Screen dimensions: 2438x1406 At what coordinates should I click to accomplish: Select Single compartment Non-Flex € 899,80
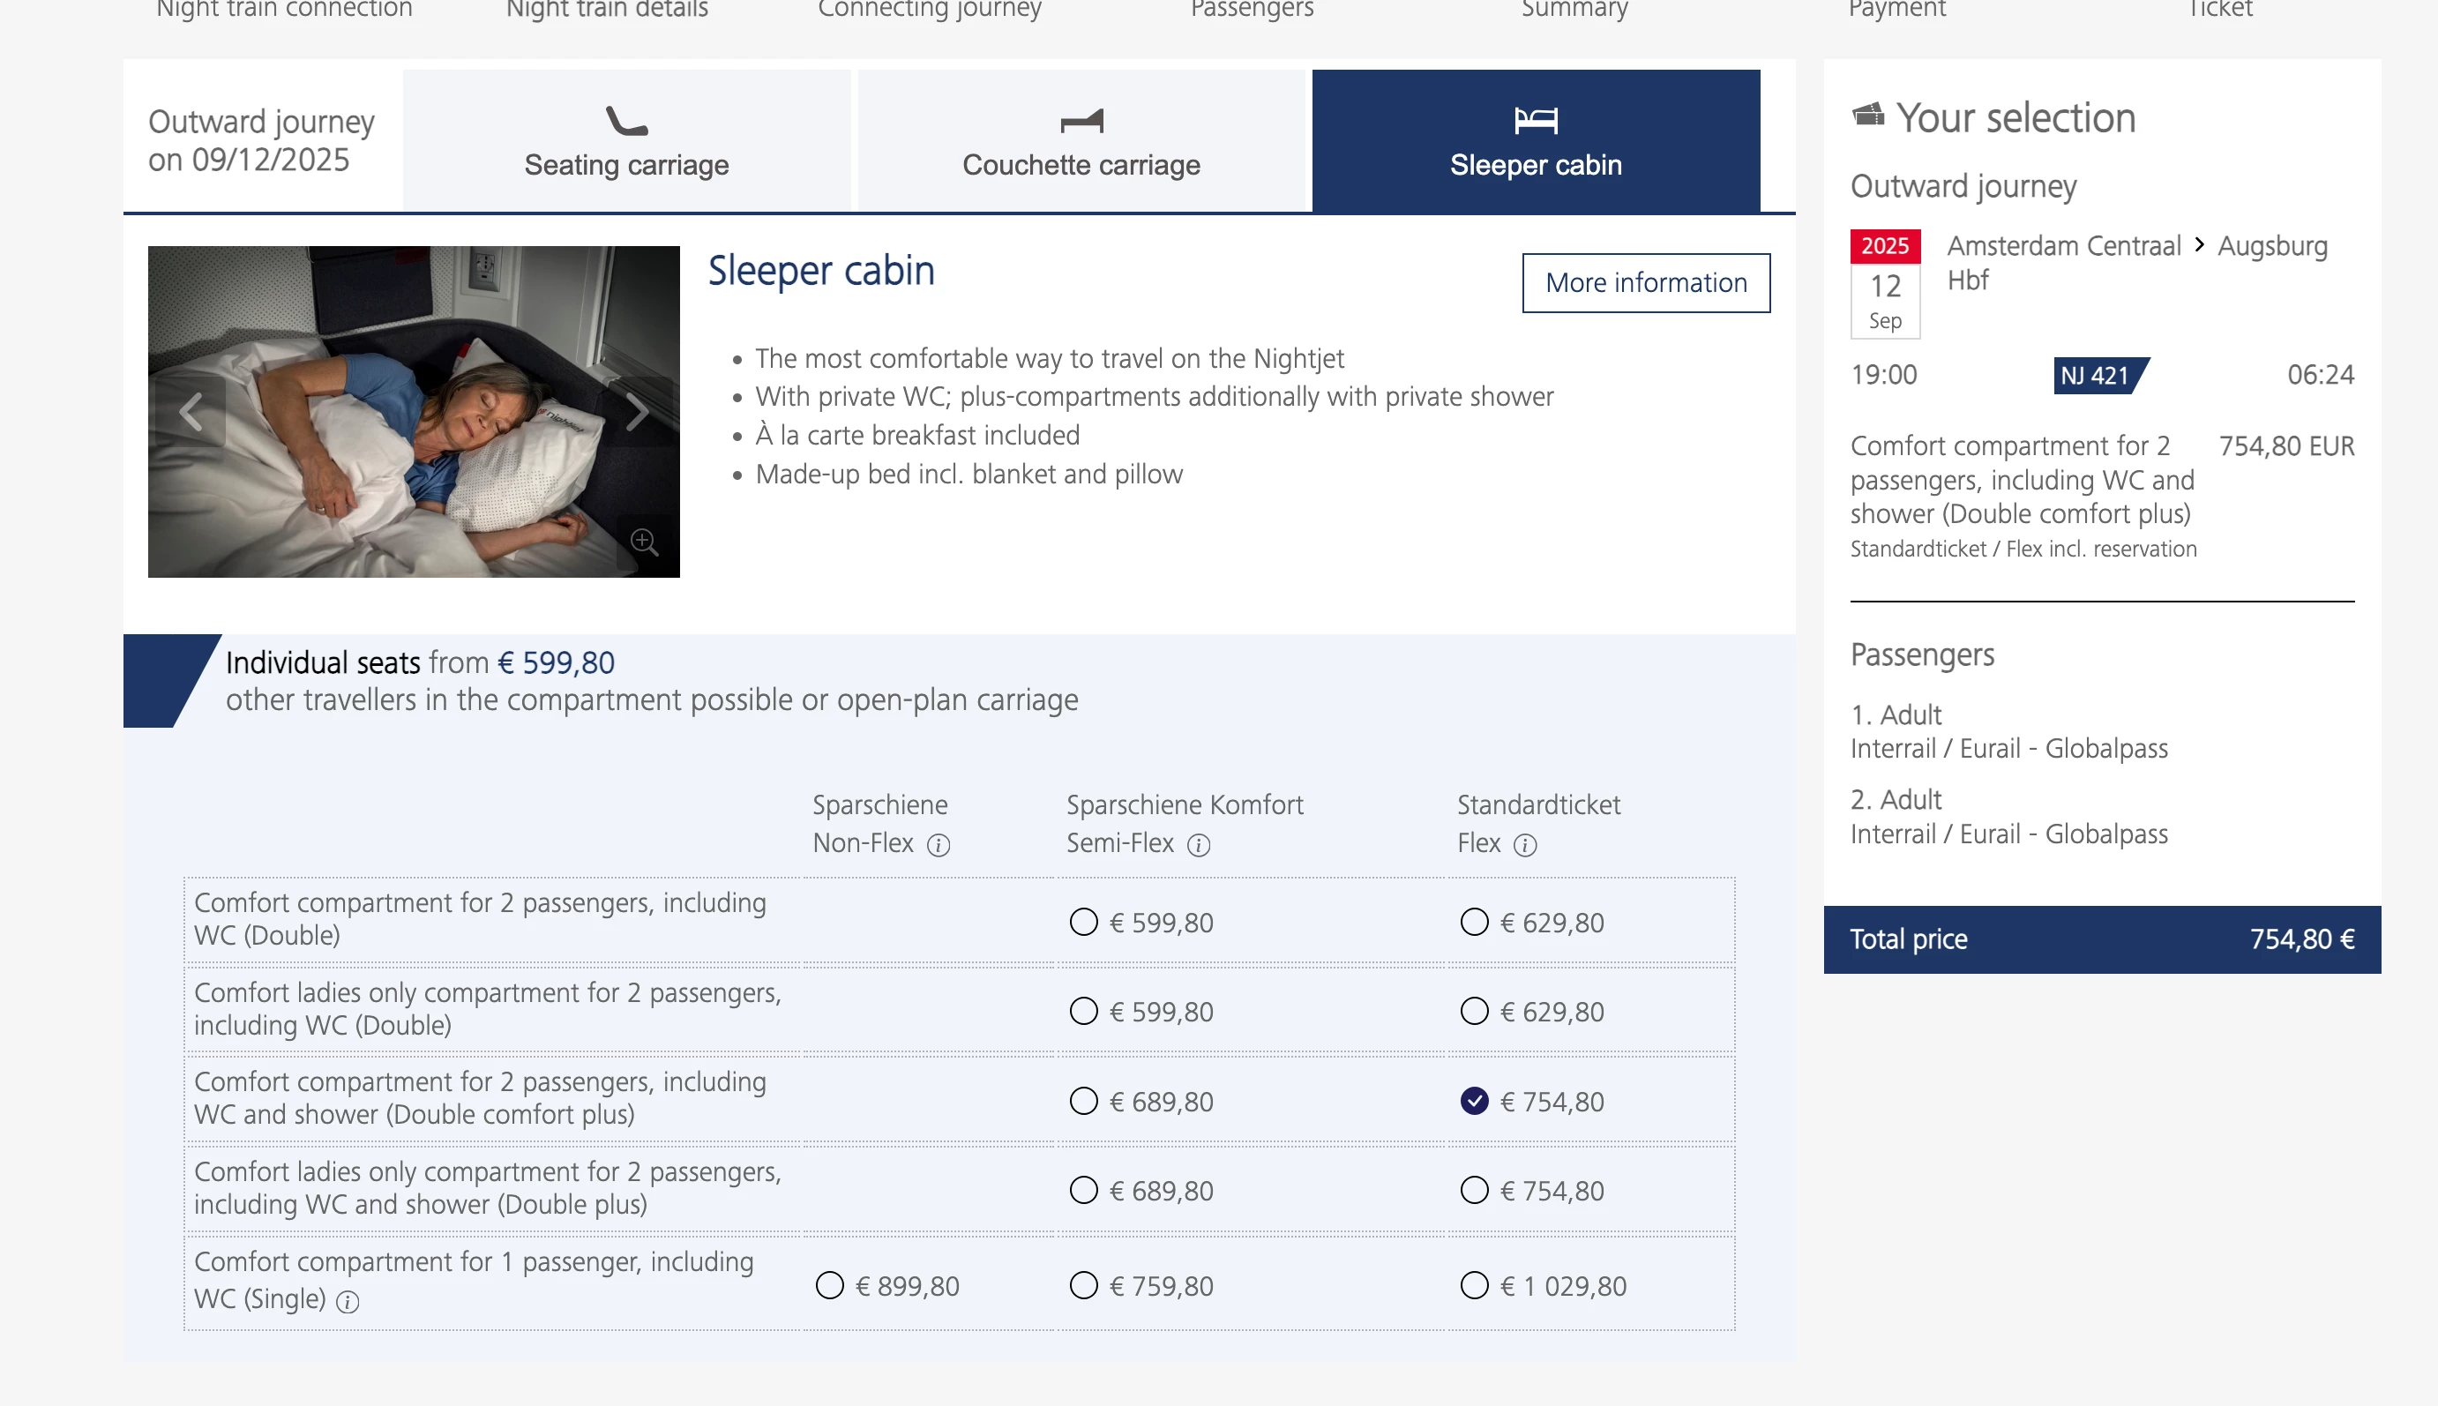(829, 1285)
